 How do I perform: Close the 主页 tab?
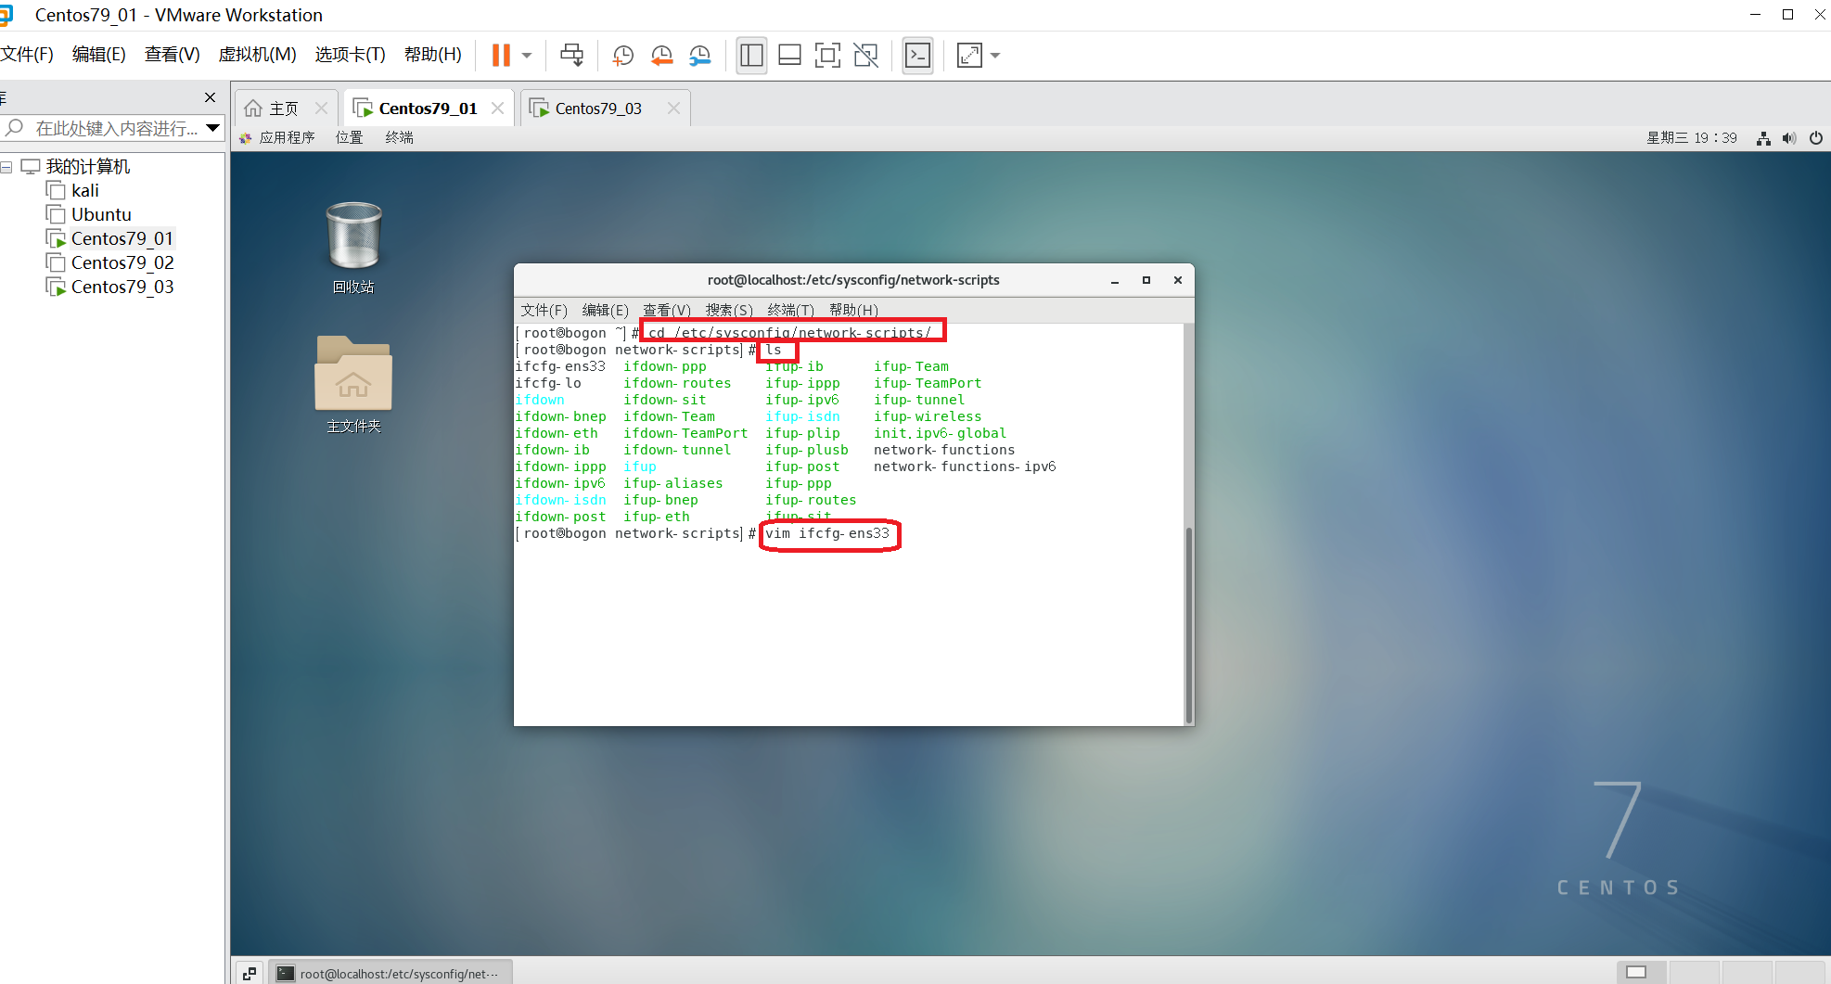321,109
